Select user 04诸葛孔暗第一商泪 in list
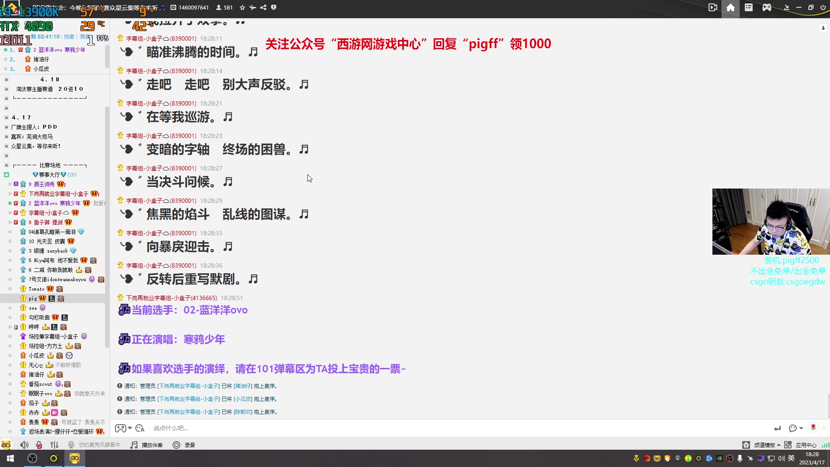The height and width of the screenshot is (467, 830). [52, 232]
